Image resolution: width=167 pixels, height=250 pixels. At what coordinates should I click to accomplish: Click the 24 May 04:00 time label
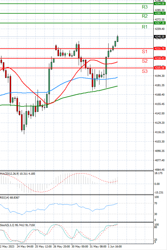coord(26,246)
